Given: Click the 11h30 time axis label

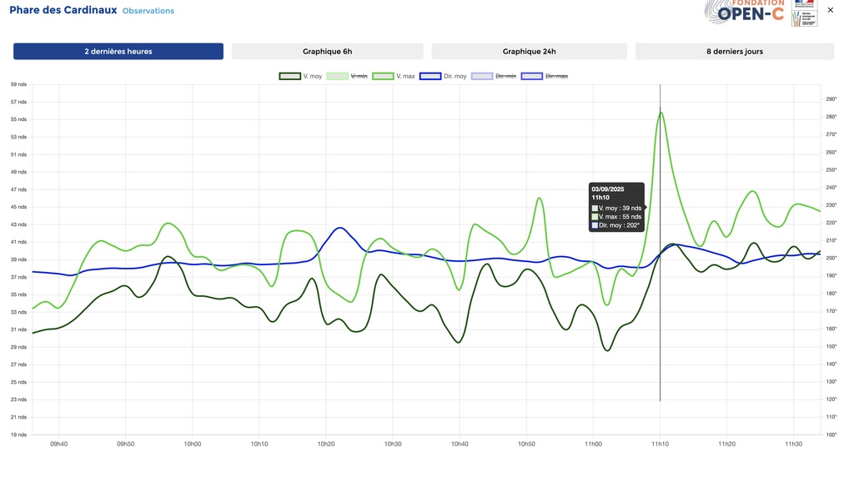Looking at the screenshot, I should (794, 444).
